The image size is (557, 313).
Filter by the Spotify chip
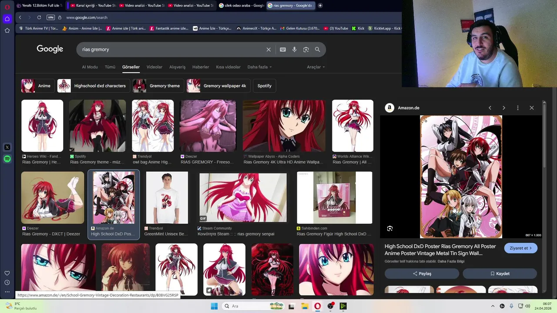tap(264, 86)
